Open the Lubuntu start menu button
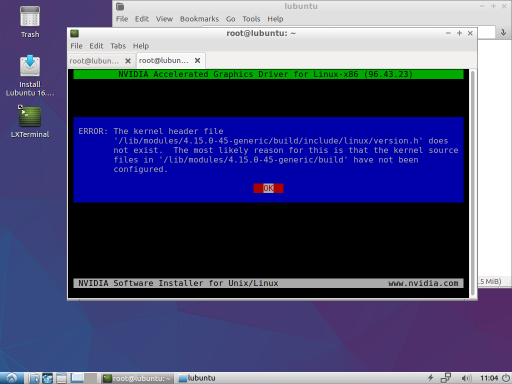Viewport: 512px width, 384px height. (x=12, y=378)
